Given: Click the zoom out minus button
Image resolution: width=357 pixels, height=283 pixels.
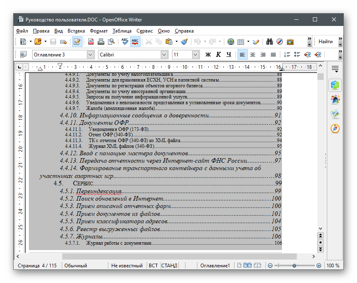Looking at the screenshot, I should [270, 265].
